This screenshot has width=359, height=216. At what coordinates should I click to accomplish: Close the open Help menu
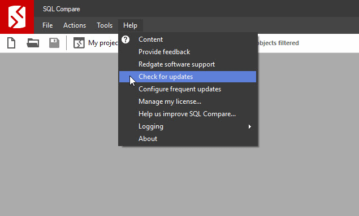[130, 25]
